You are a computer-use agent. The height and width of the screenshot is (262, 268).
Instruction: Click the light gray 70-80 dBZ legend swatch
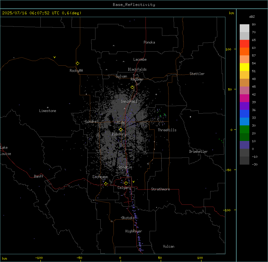click(x=244, y=28)
